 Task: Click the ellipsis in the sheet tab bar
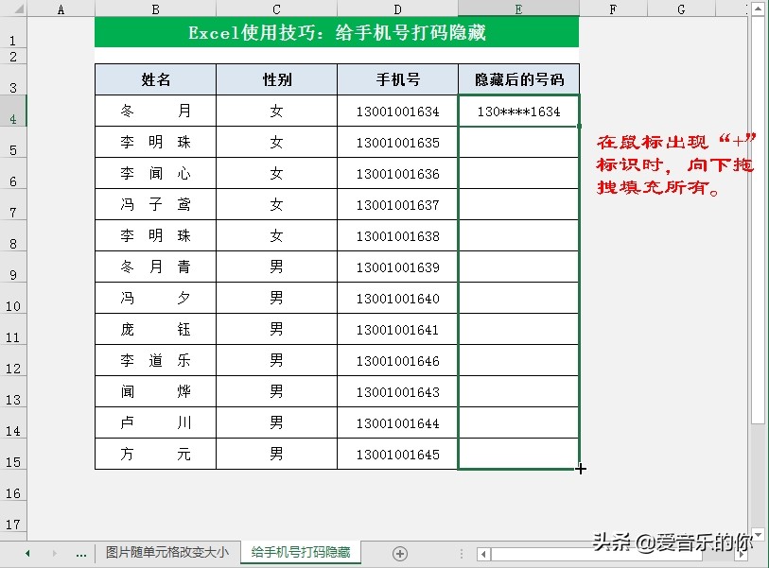81,554
